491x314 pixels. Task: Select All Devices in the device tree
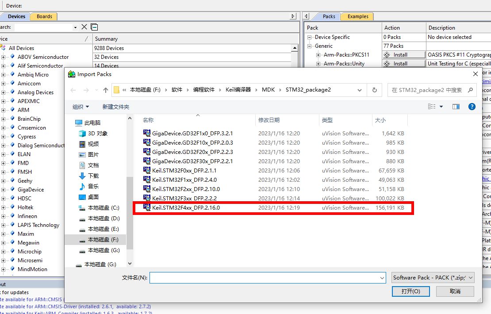tap(21, 48)
